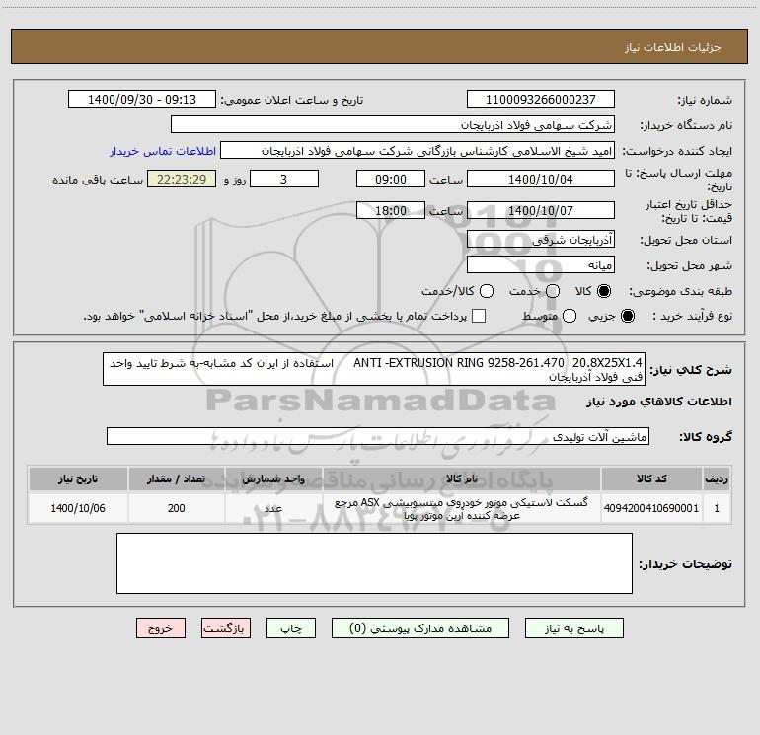The height and width of the screenshot is (735, 760).
Task: Click row number 1 cell
Action: coord(717,508)
